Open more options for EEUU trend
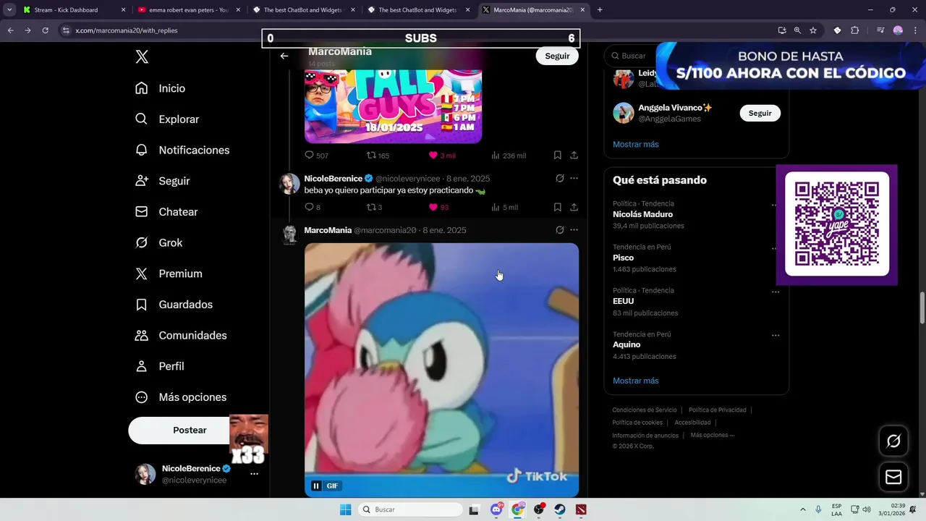 coord(776,292)
